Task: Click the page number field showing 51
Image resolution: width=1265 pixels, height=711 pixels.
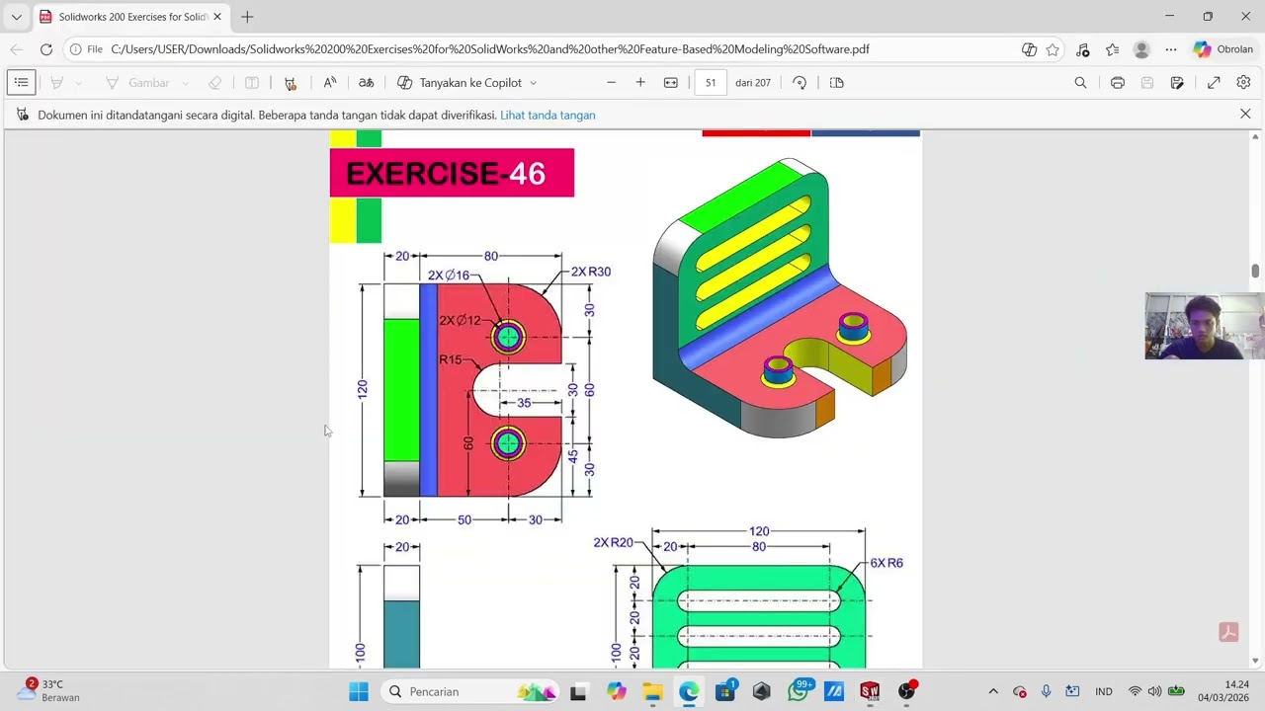Action: [x=711, y=83]
